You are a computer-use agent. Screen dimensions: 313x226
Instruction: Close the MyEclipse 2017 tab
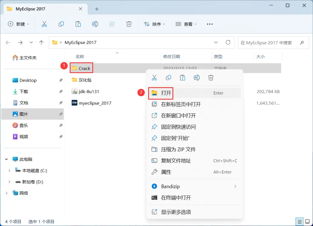click(x=81, y=9)
